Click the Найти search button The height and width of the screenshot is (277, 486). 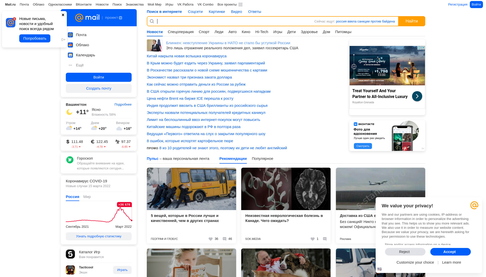[x=412, y=21]
